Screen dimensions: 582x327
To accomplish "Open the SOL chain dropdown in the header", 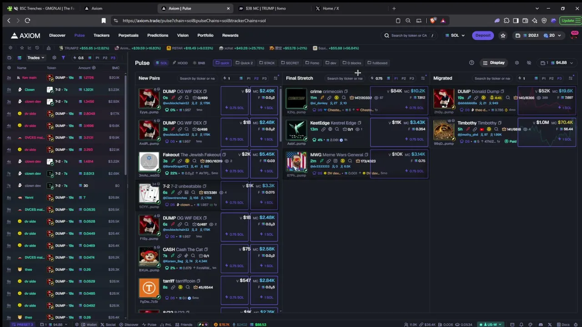I will click(x=456, y=35).
